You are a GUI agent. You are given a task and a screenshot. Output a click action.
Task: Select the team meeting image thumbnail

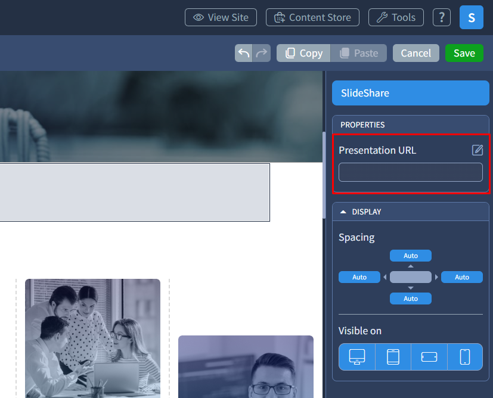92,338
